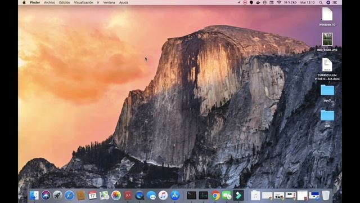This screenshot has width=360, height=203.
Task: Launch iTunes from the Dock
Action: point(163,196)
